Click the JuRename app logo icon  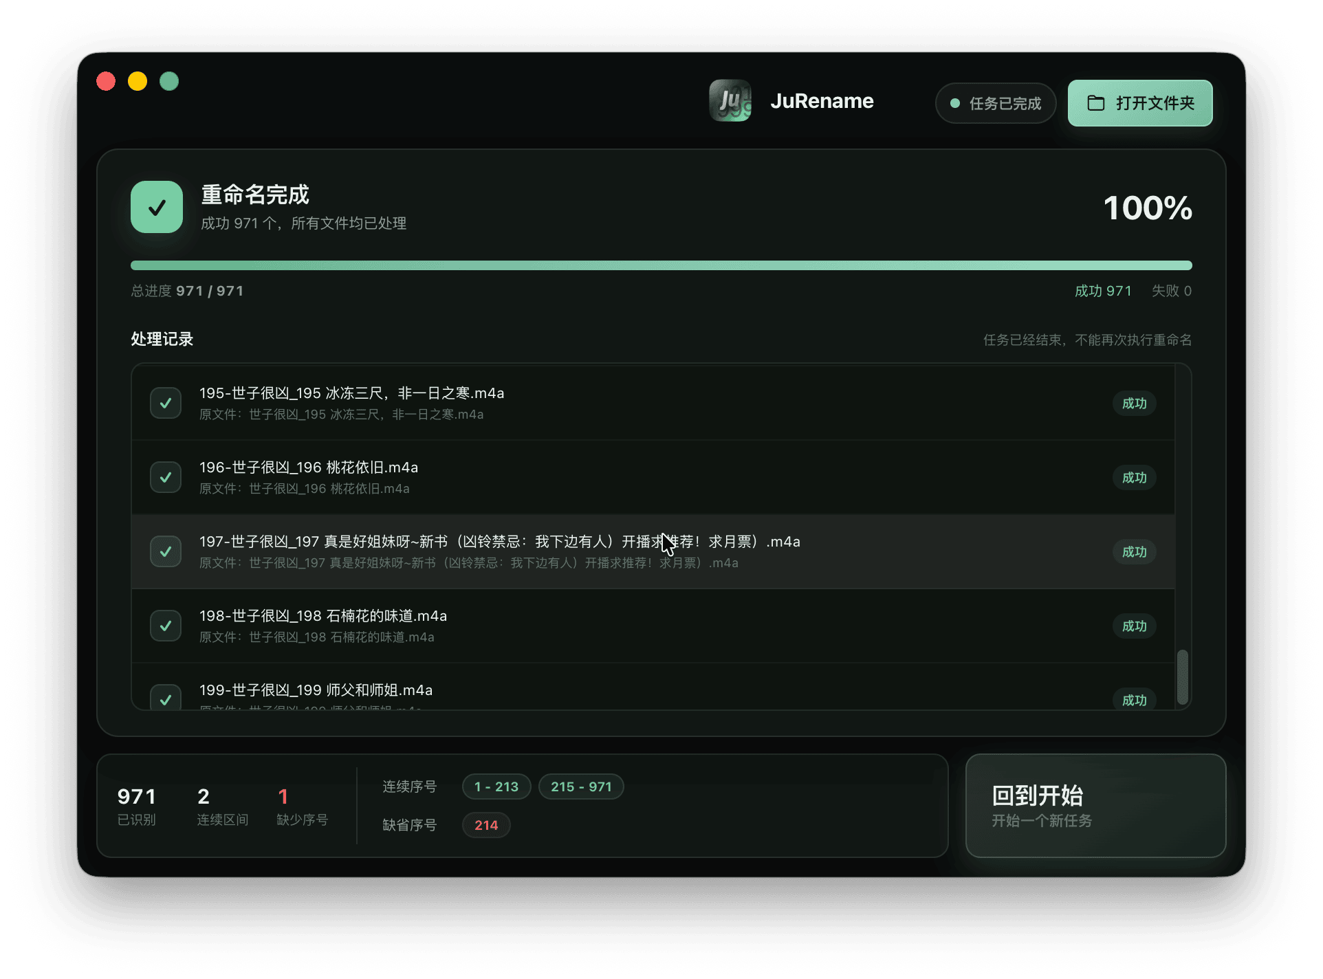730,101
